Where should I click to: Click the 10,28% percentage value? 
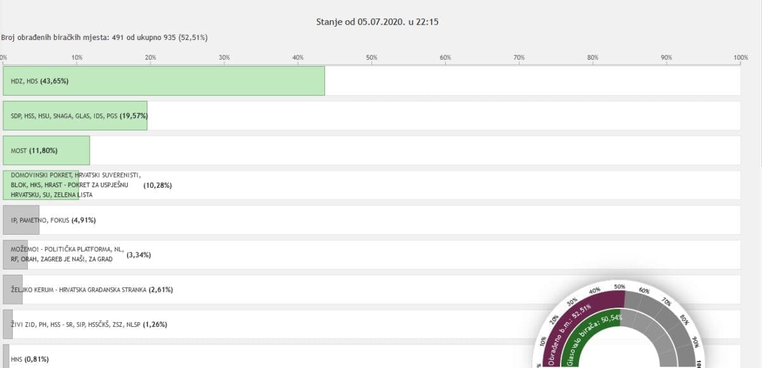point(158,185)
